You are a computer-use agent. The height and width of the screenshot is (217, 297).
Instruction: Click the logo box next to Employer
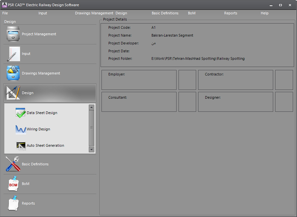tap(187, 80)
